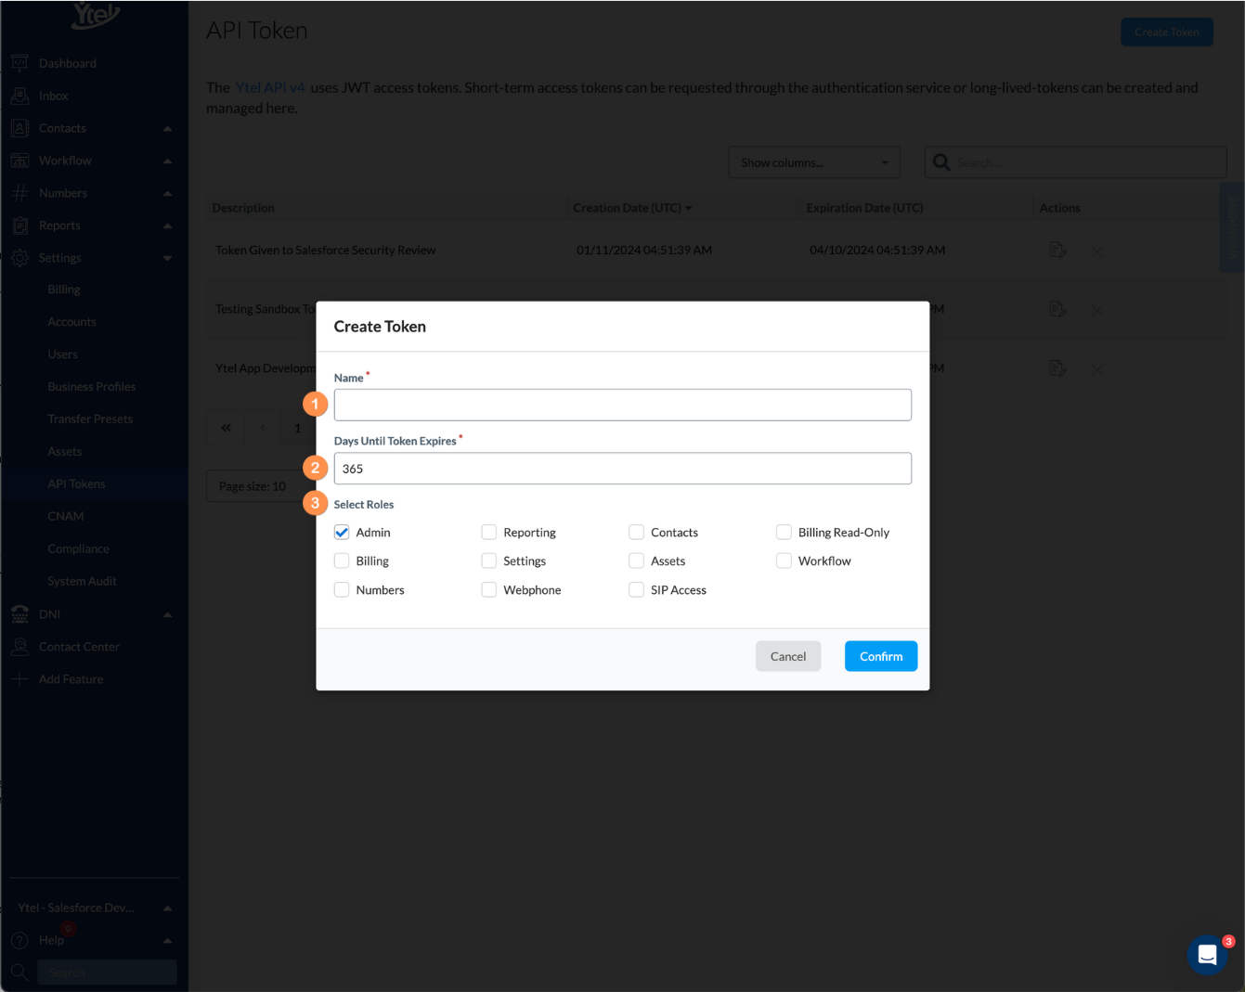
Task: Expand the Contacts sidebar section arrow
Action: click(x=167, y=129)
